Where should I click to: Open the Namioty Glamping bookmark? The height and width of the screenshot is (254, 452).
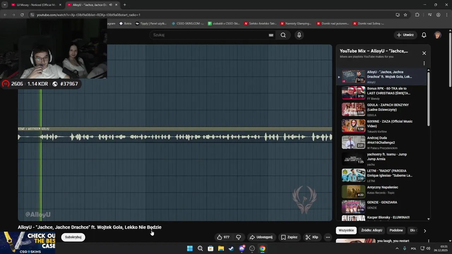click(296, 24)
